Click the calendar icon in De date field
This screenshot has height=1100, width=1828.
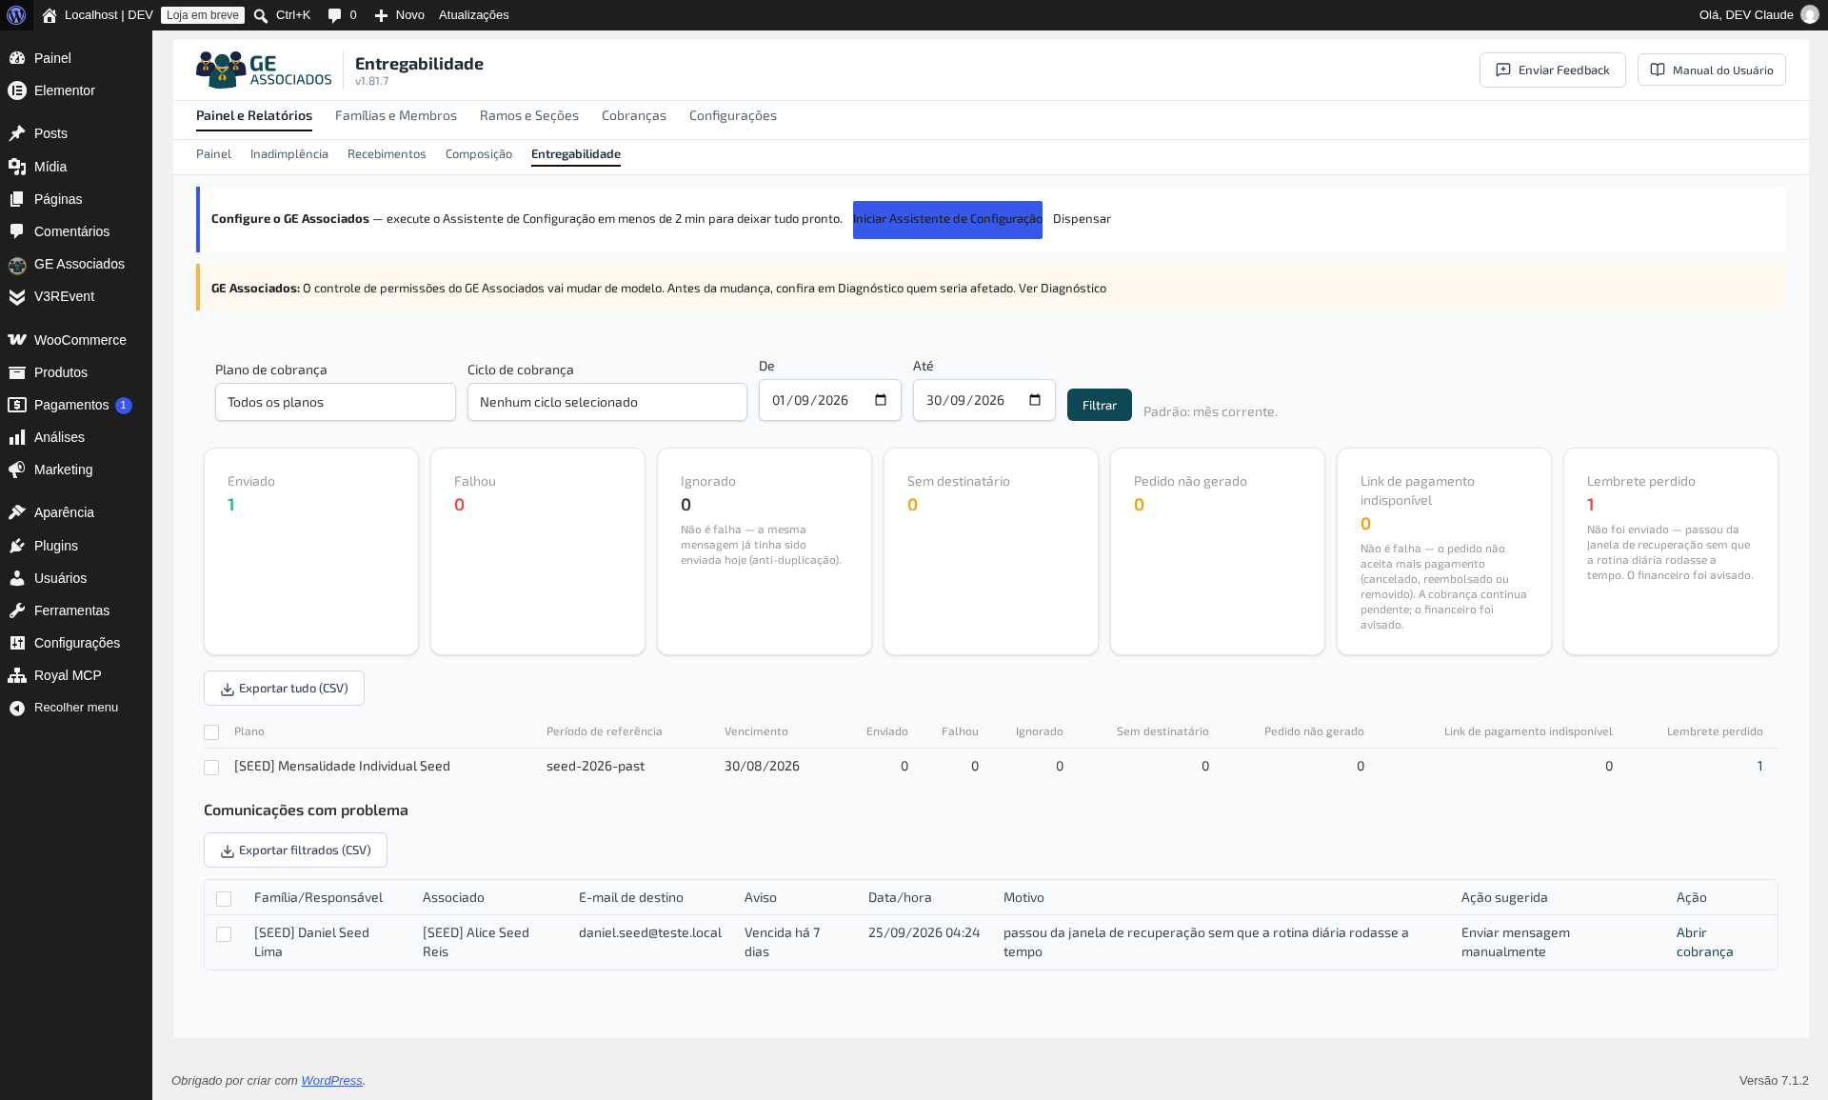(881, 400)
